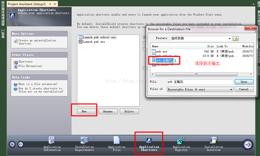Click pub.exe file icon in dialog
This screenshot has width=260, height=156.
pos(154,52)
